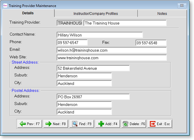Click the Web Site input field
Viewport: 194px width, 140px height.
112,58
